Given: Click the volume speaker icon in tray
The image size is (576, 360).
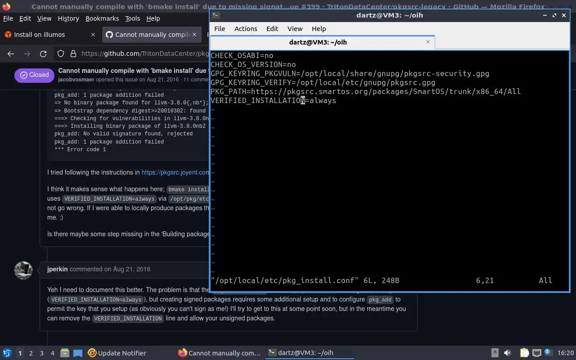Looking at the screenshot, I should tap(508, 353).
